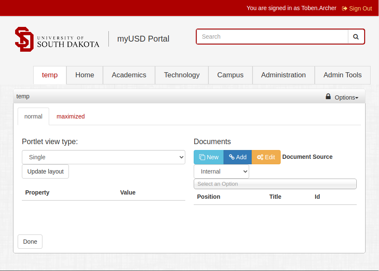The width and height of the screenshot is (379, 271).
Task: Click the Sign Out link
Action: (357, 8)
